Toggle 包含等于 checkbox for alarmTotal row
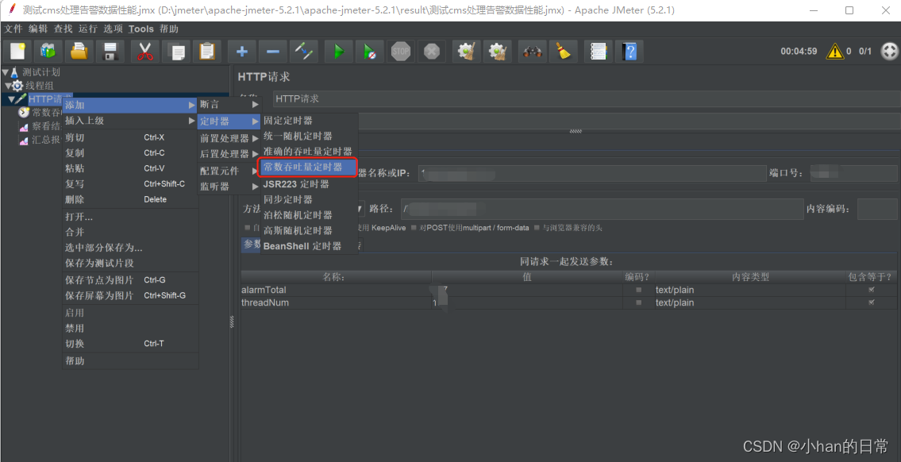This screenshot has width=901, height=462. pyautogui.click(x=872, y=290)
